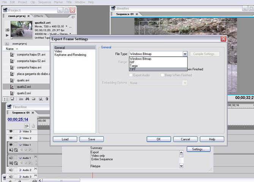Collapse the Video 1 track
Screen dimensions: 254x182
pyautogui.click(x=21, y=145)
